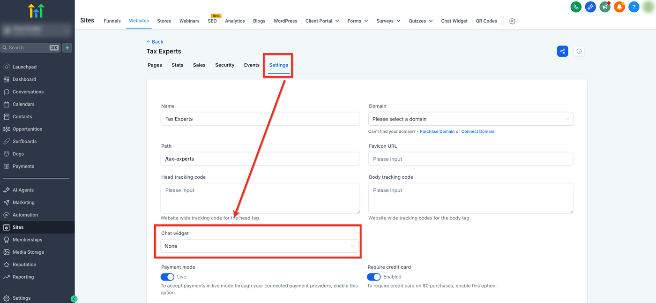
Task: Click the green phone dialer icon
Action: pos(576,7)
